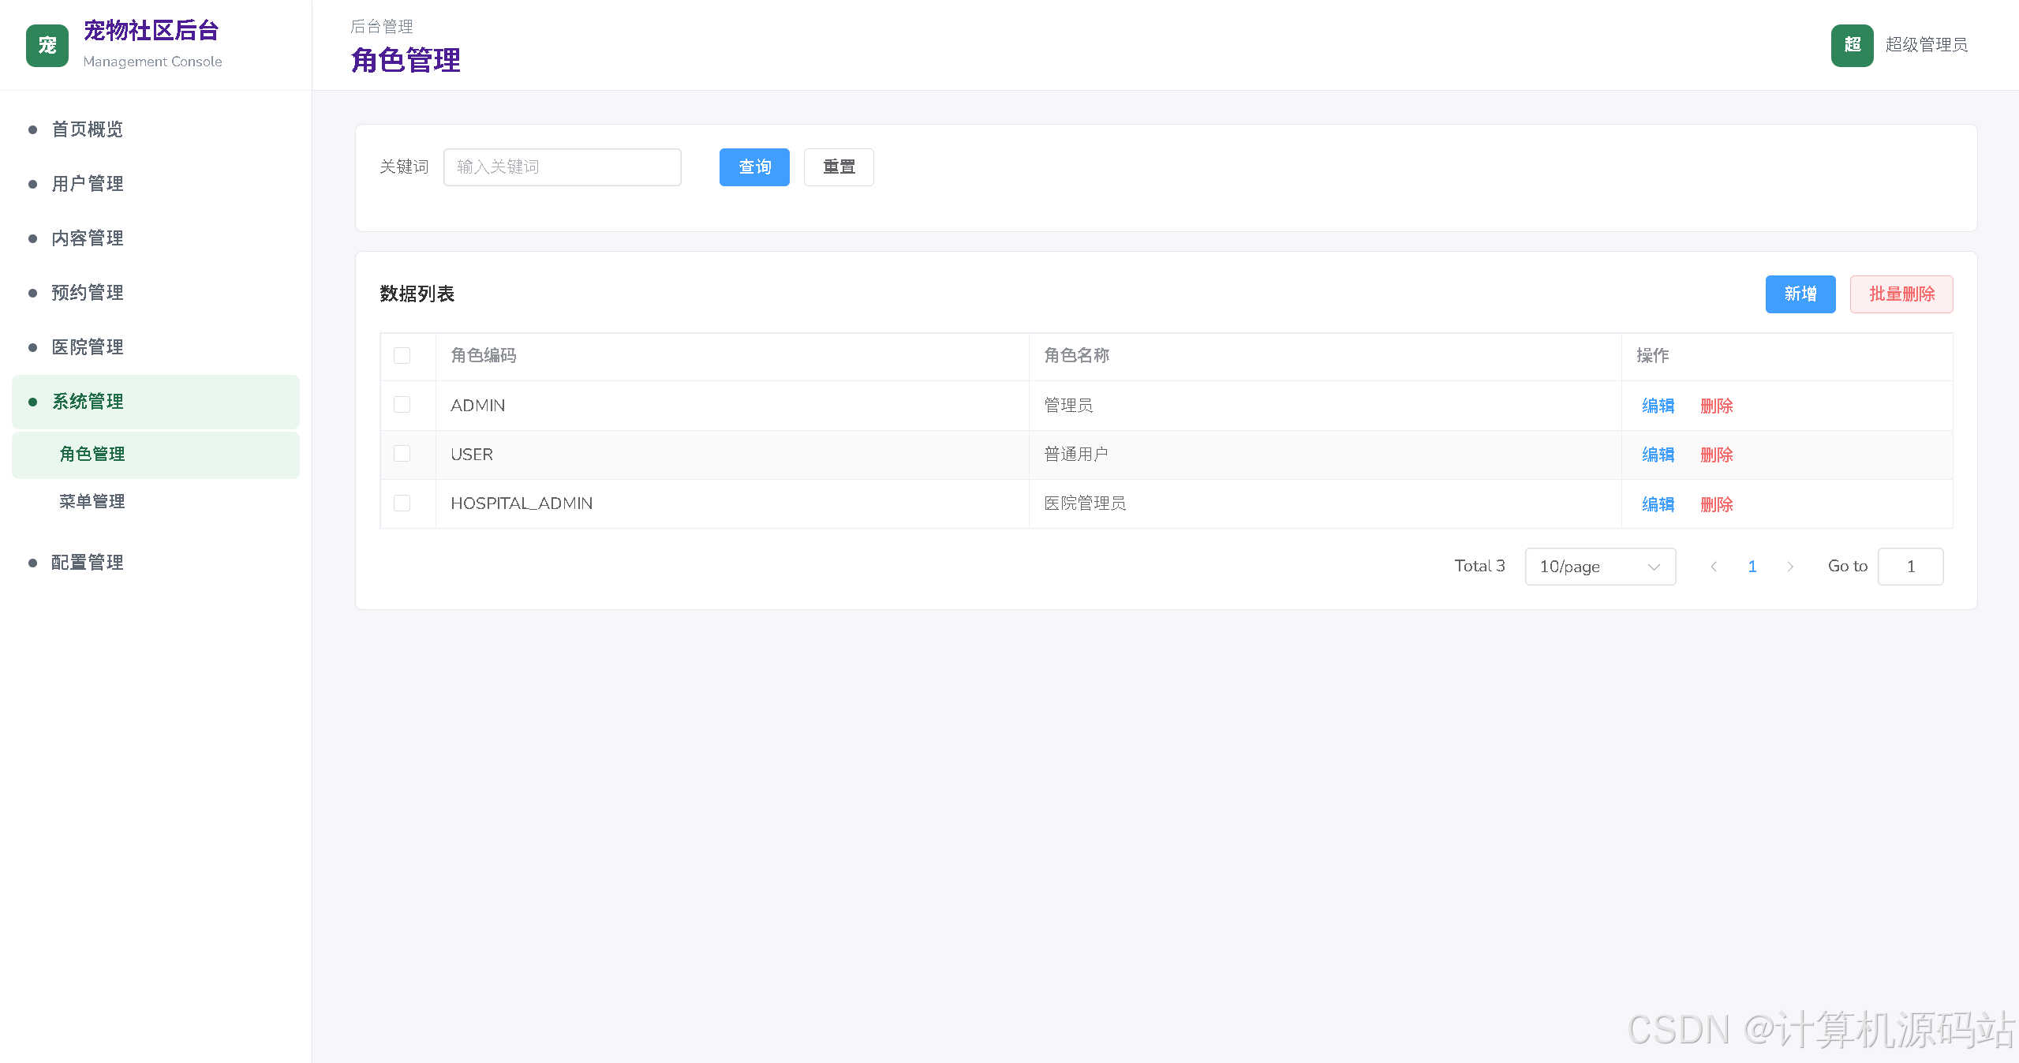This screenshot has width=2019, height=1063.
Task: Click the 重置 reset button
Action: tap(839, 167)
